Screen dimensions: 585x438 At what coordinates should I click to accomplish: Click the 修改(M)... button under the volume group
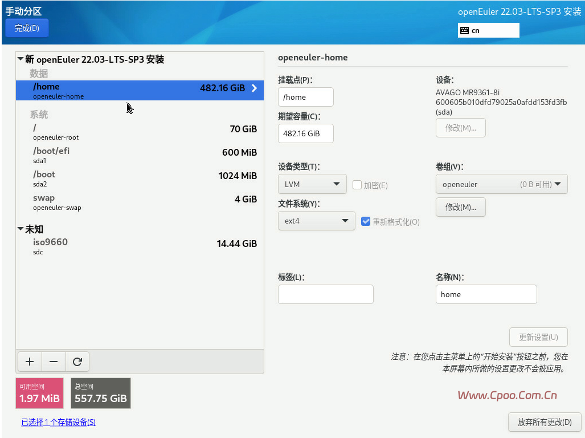(460, 207)
